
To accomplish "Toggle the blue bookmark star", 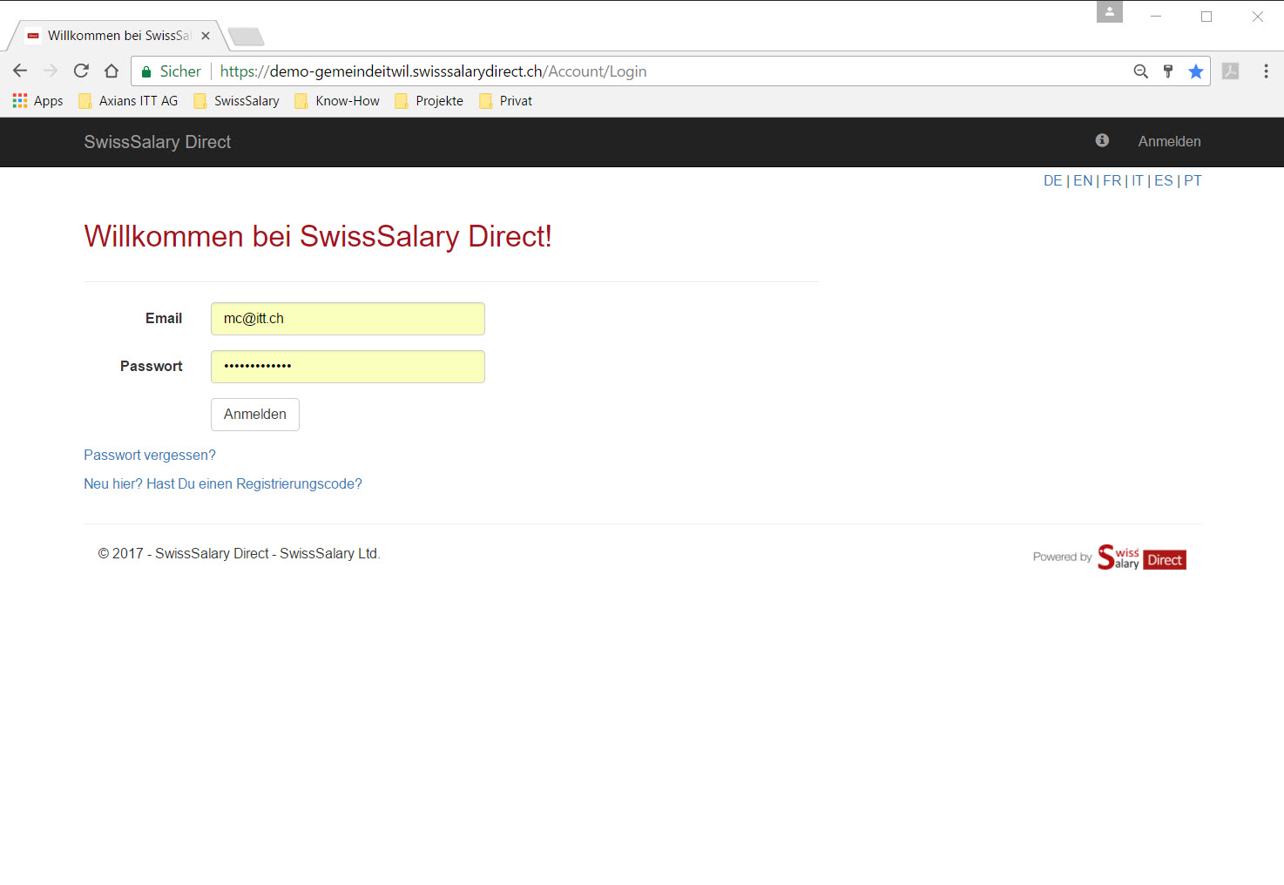I will pos(1196,71).
